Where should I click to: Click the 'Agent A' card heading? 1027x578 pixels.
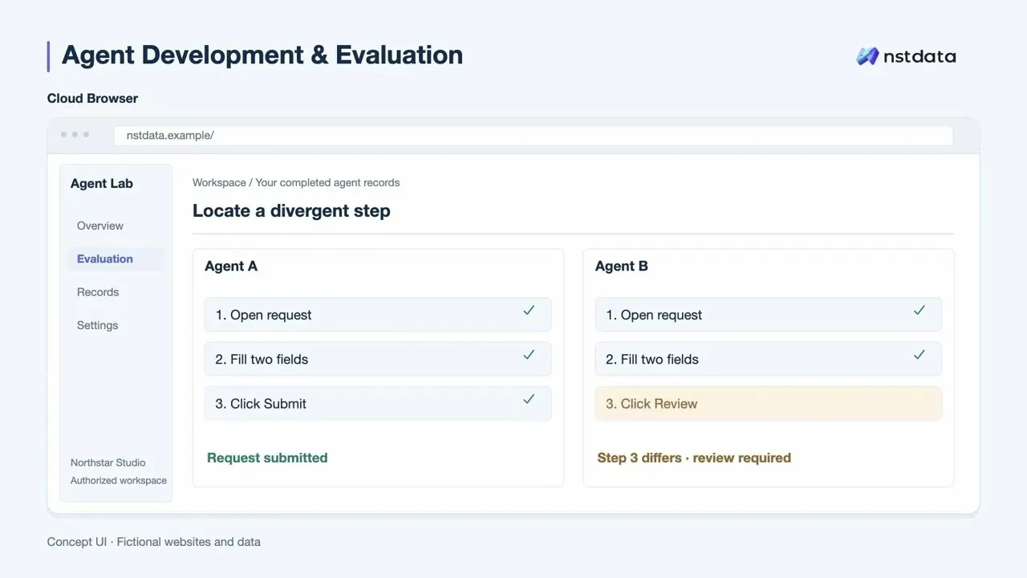click(x=231, y=266)
